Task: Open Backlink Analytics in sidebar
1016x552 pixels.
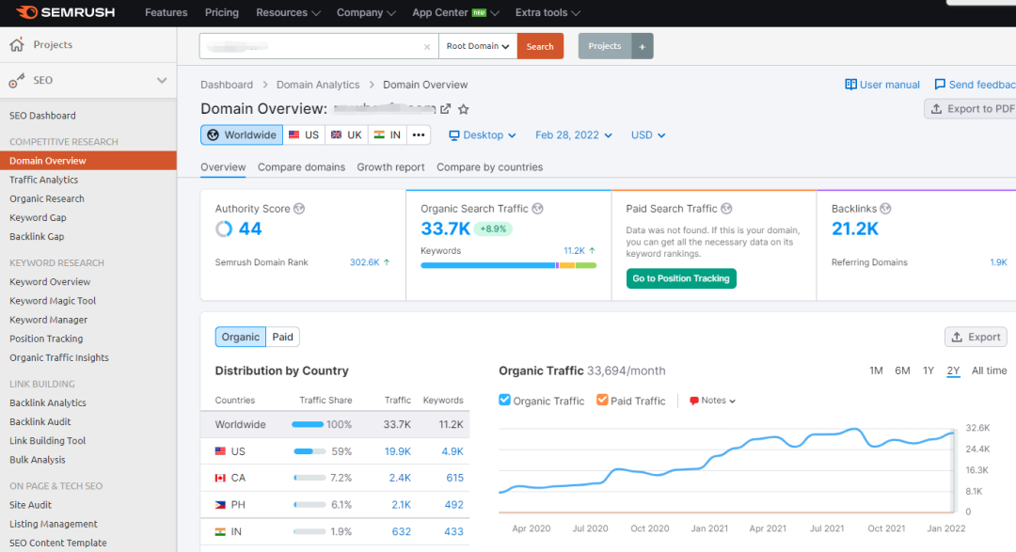Action: (47, 402)
